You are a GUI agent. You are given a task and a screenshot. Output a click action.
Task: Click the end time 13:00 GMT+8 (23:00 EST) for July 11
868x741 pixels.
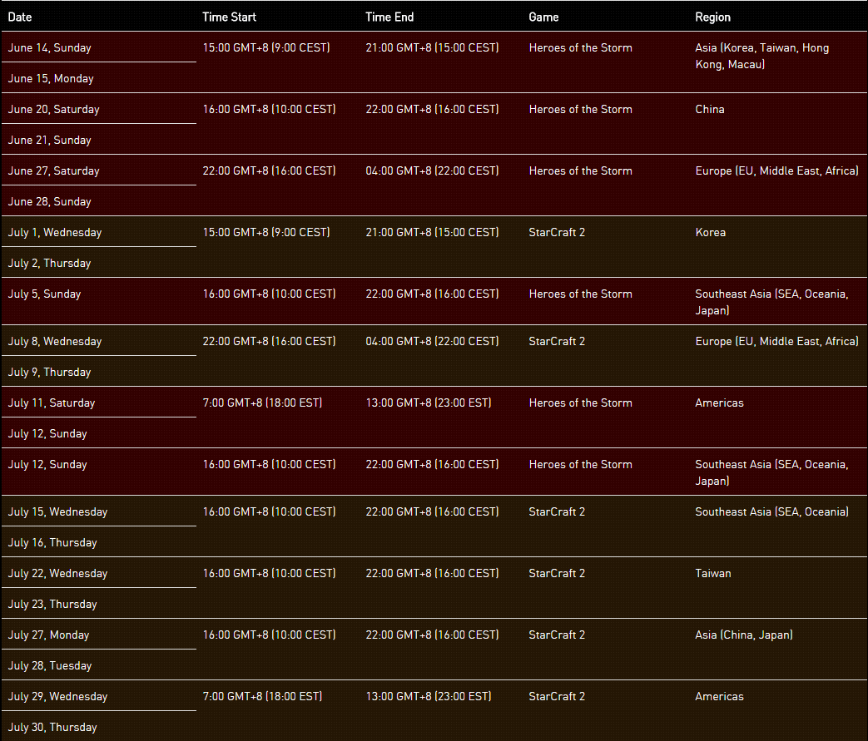point(429,403)
